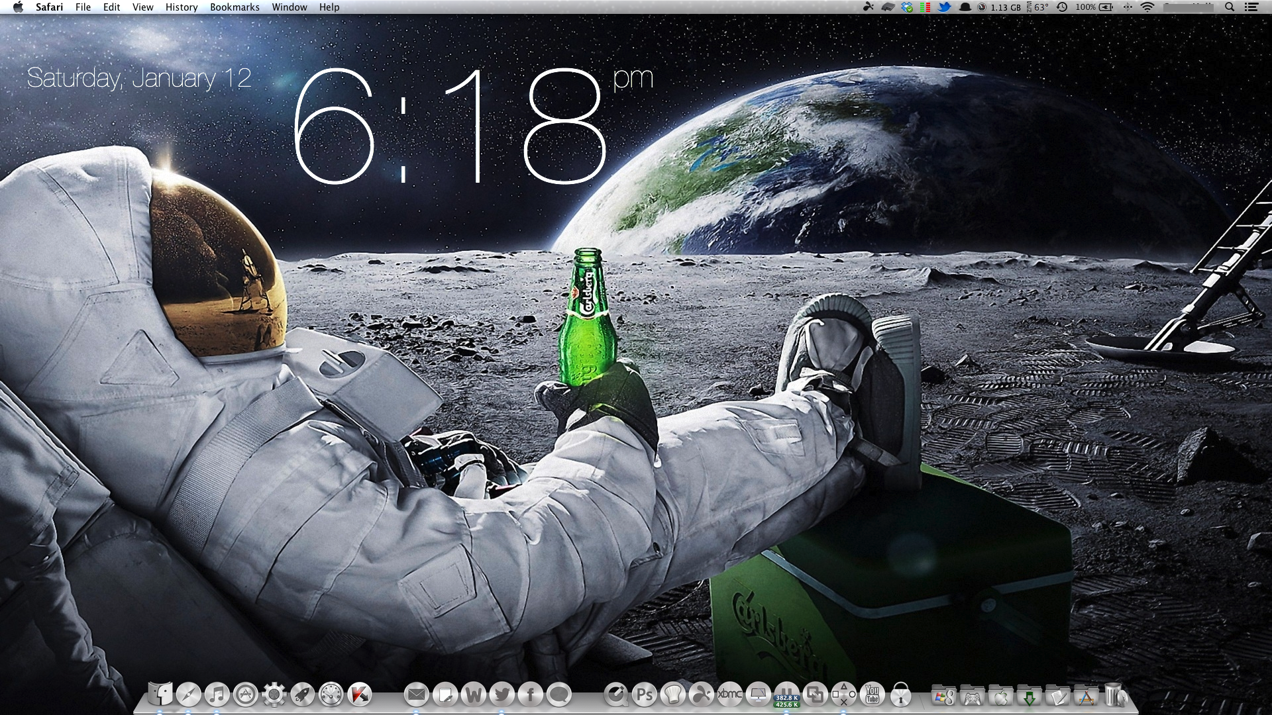Open Messages speech bubble dock icon

[559, 694]
